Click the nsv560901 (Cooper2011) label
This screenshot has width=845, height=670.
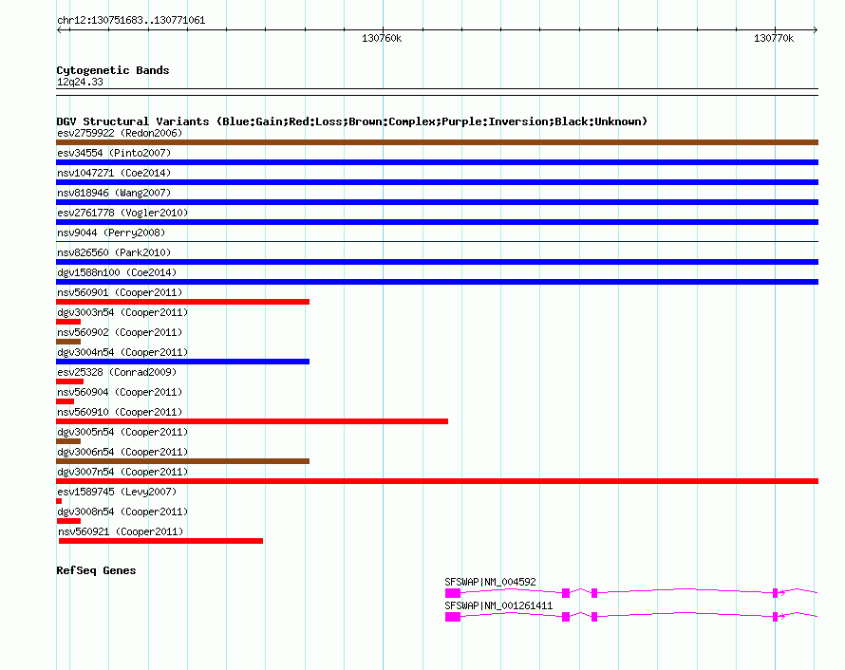[120, 292]
